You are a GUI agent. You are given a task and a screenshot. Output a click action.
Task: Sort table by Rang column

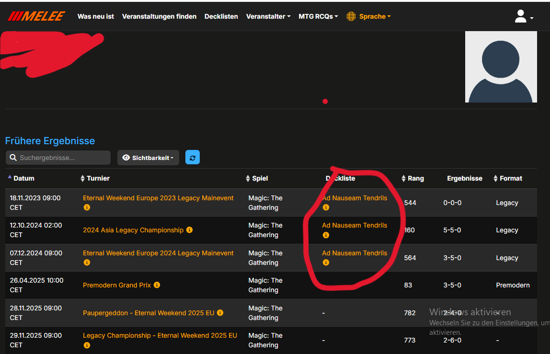coord(413,178)
